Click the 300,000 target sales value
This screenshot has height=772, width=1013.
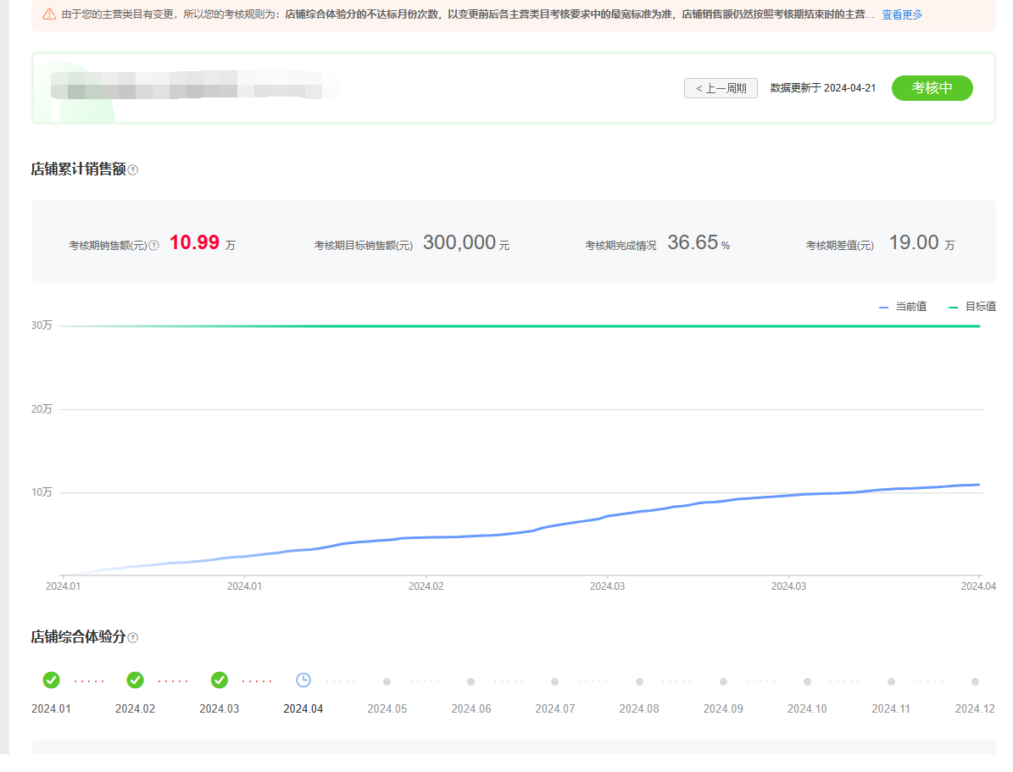(459, 243)
